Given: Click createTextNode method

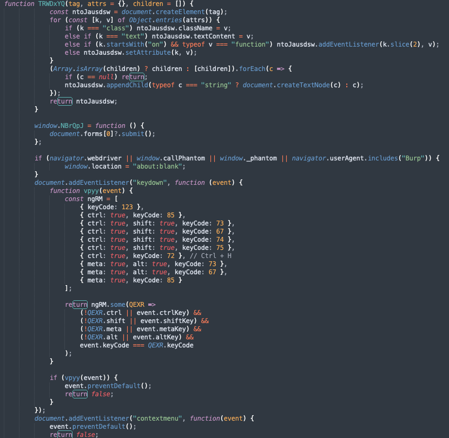Looking at the screenshot, I should [x=303, y=85].
